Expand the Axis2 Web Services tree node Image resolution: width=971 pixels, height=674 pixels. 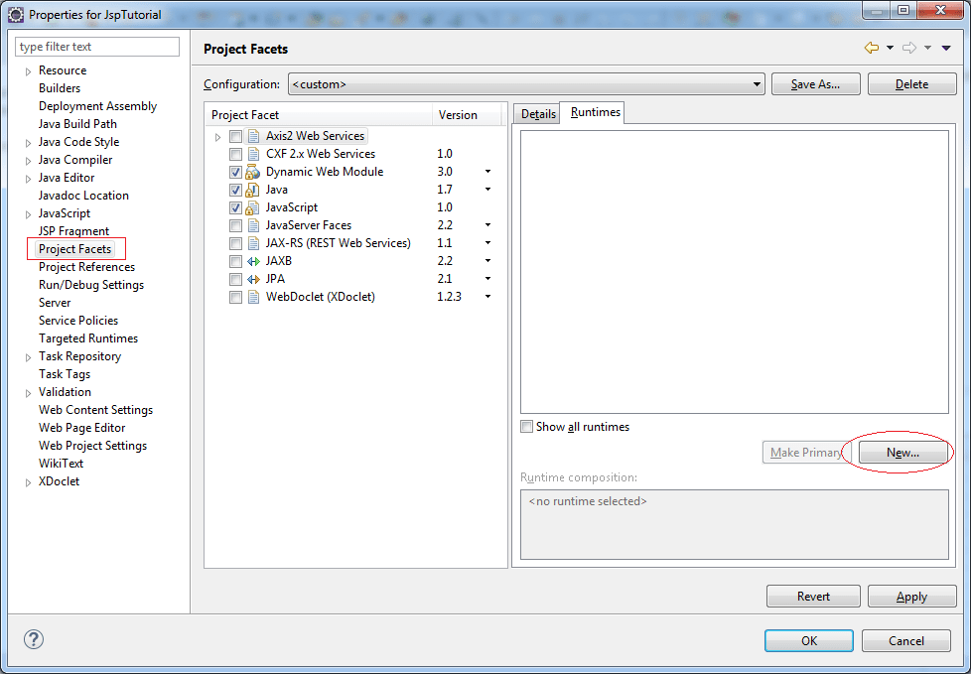(217, 135)
